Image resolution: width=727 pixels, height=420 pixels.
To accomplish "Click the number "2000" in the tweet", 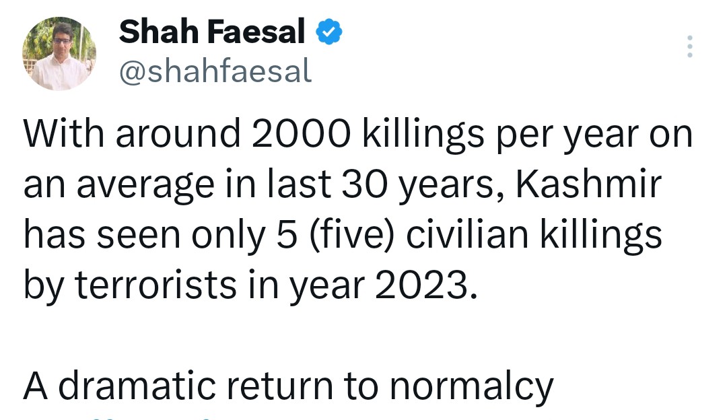I will [x=302, y=135].
